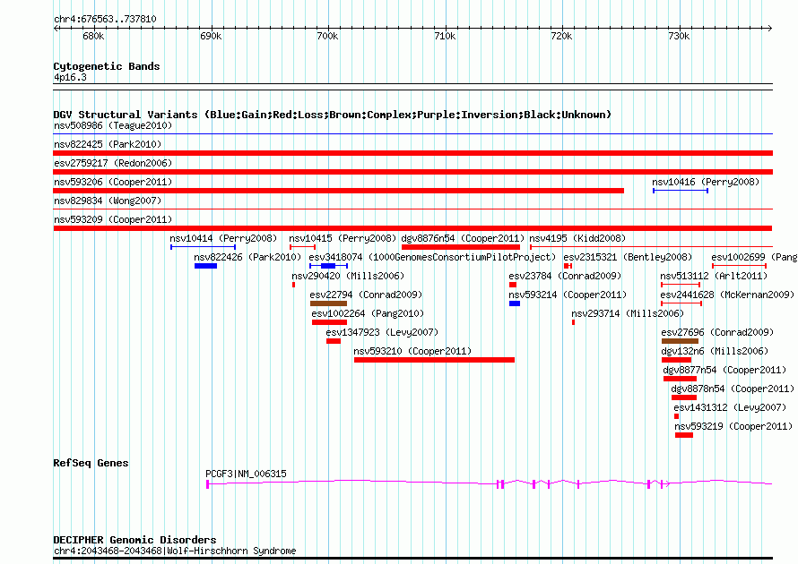Click the Wolf-Hirschhorn Syndrome DECIPHER entry
The width and height of the screenshot is (798, 564).
[175, 551]
